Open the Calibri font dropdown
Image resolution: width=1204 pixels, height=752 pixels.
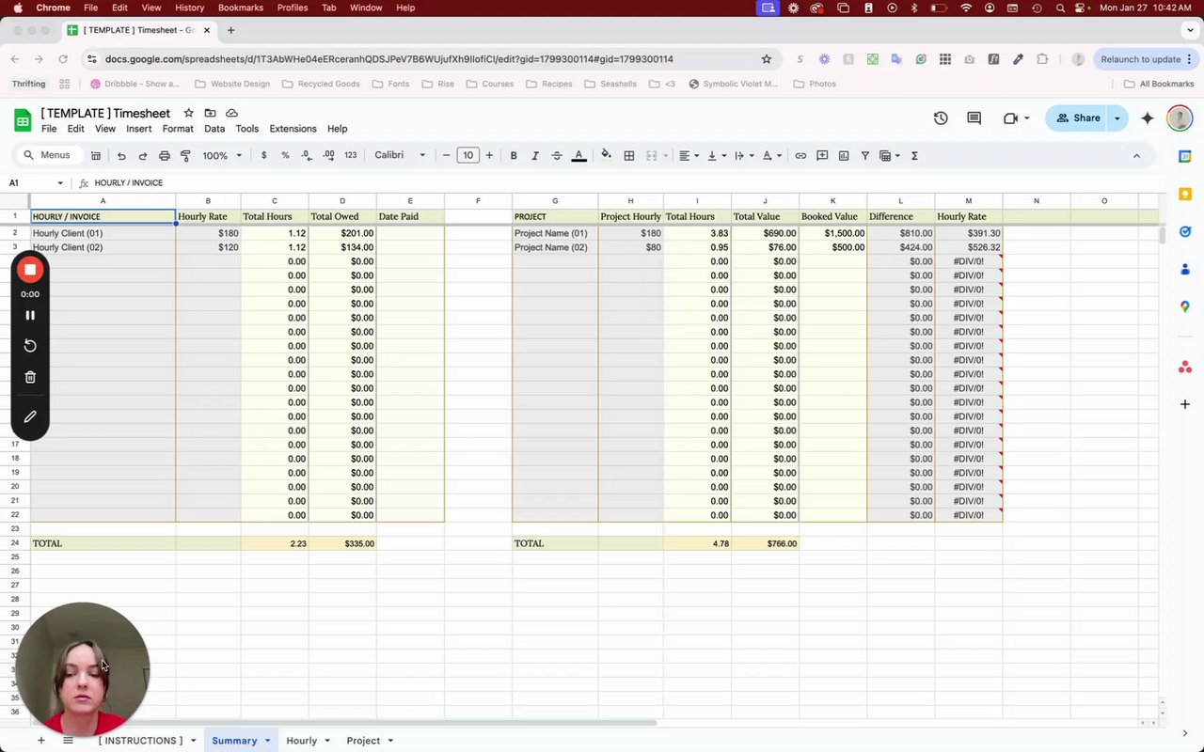[x=400, y=155]
